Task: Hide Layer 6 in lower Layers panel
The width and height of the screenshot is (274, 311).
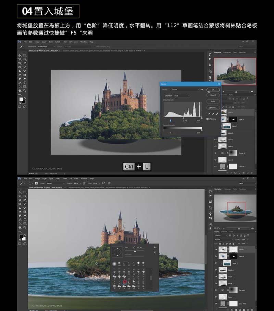Action: pyautogui.click(x=216, y=256)
